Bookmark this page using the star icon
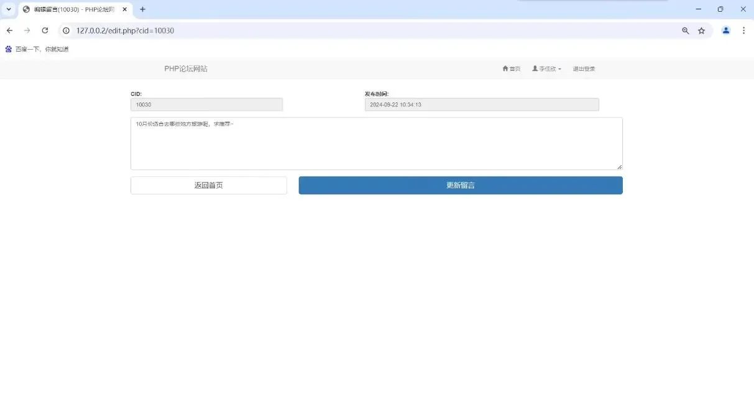Screen dimensions: 754x400 pos(702,30)
